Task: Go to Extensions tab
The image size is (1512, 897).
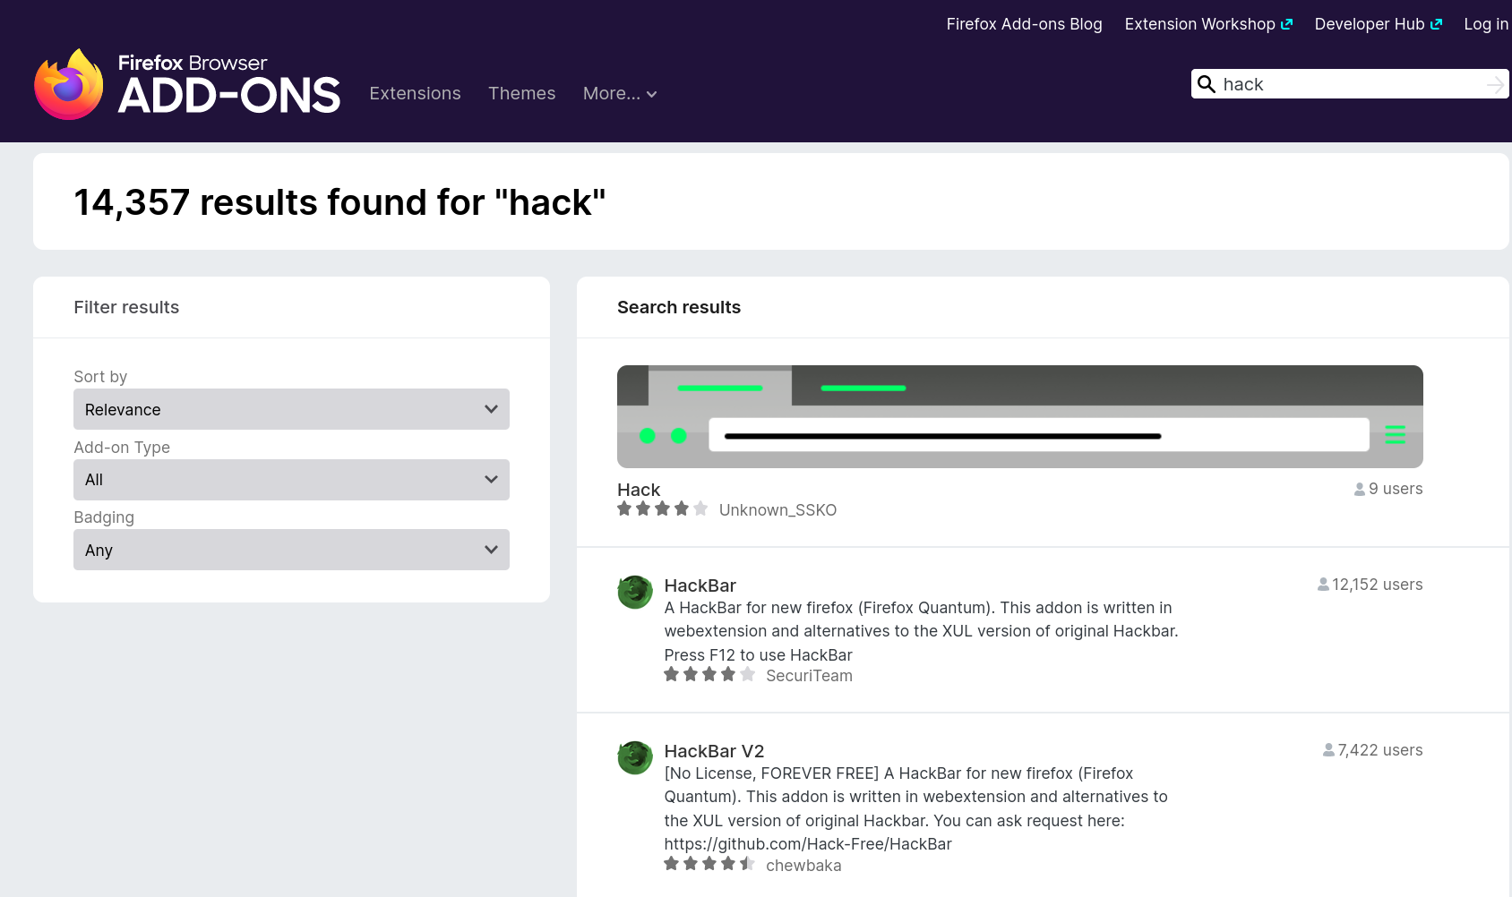Action: coord(415,93)
